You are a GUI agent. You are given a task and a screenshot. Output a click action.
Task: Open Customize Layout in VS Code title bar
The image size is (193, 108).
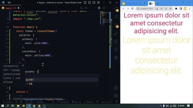pyautogui.click(x=98, y=2)
